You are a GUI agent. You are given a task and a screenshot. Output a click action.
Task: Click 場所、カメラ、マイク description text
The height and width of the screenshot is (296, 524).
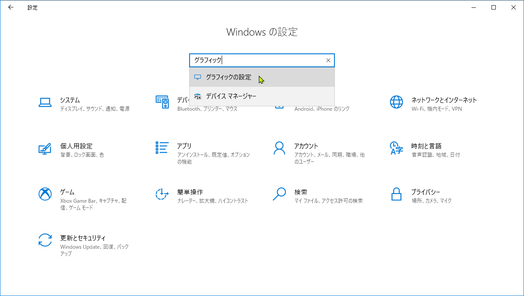pyautogui.click(x=432, y=201)
